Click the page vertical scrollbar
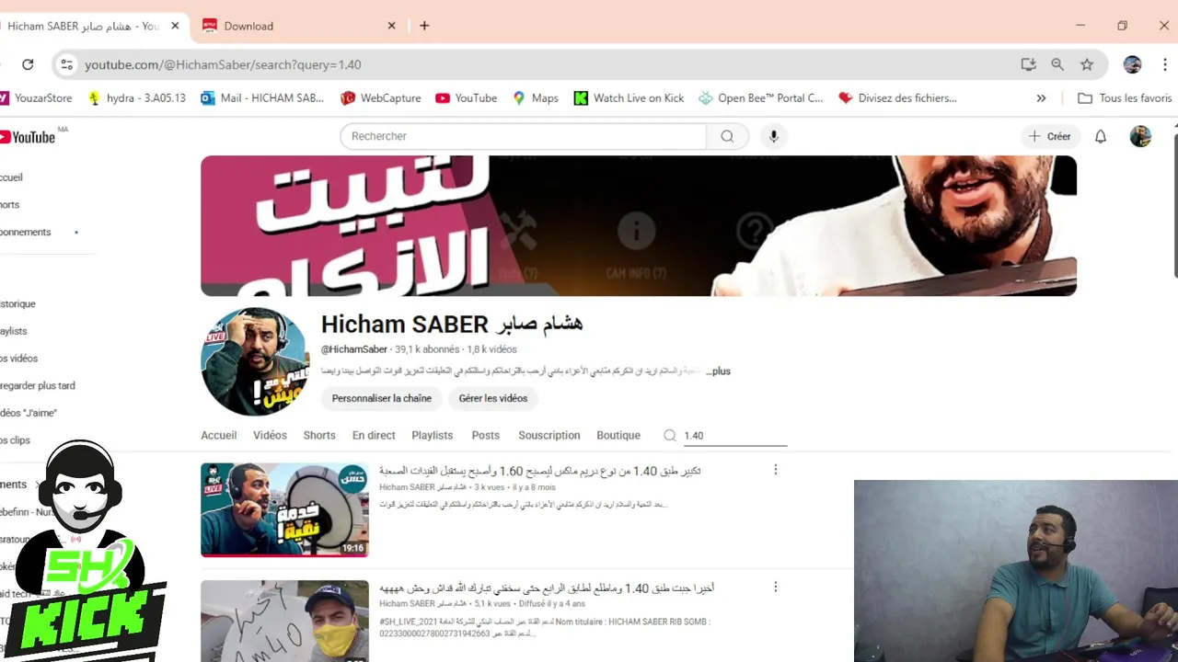The width and height of the screenshot is (1178, 662). pyautogui.click(x=1174, y=206)
